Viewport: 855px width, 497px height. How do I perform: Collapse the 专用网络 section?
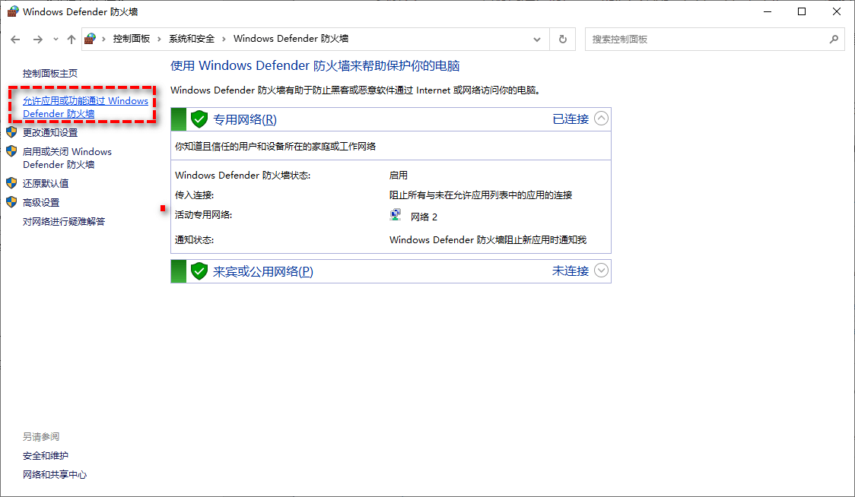pos(602,119)
